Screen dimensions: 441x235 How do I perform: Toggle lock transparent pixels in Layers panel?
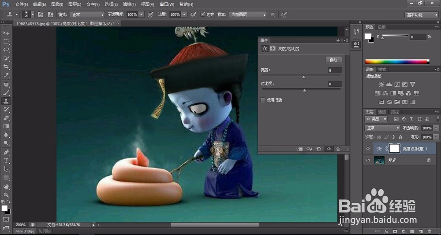379,137
